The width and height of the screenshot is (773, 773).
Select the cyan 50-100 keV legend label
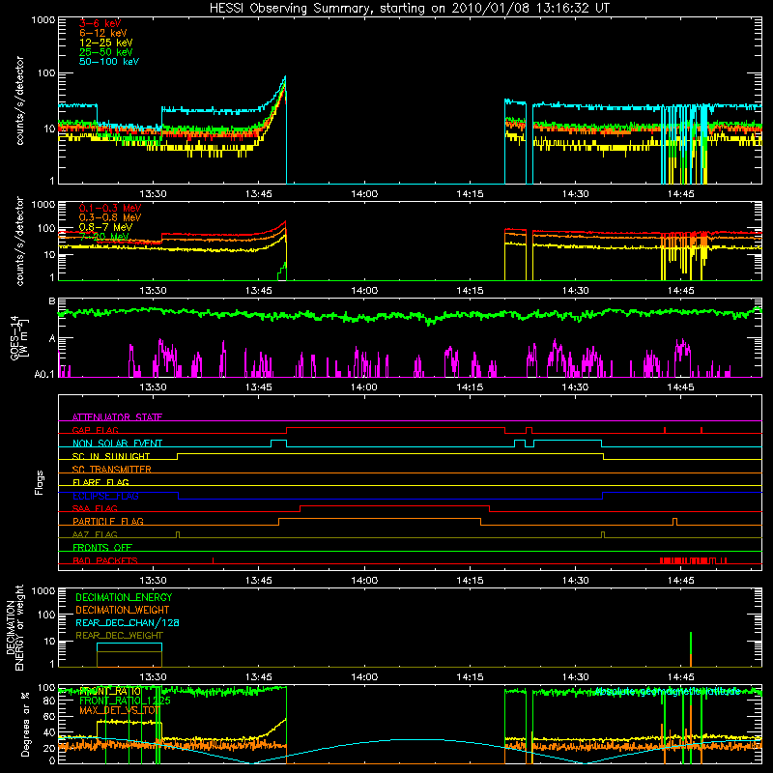(x=109, y=62)
